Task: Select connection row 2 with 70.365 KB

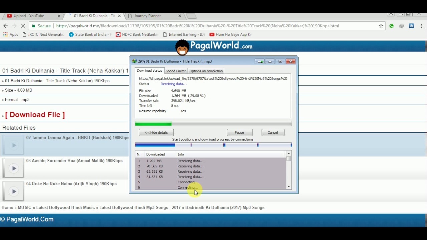Action: [210, 166]
